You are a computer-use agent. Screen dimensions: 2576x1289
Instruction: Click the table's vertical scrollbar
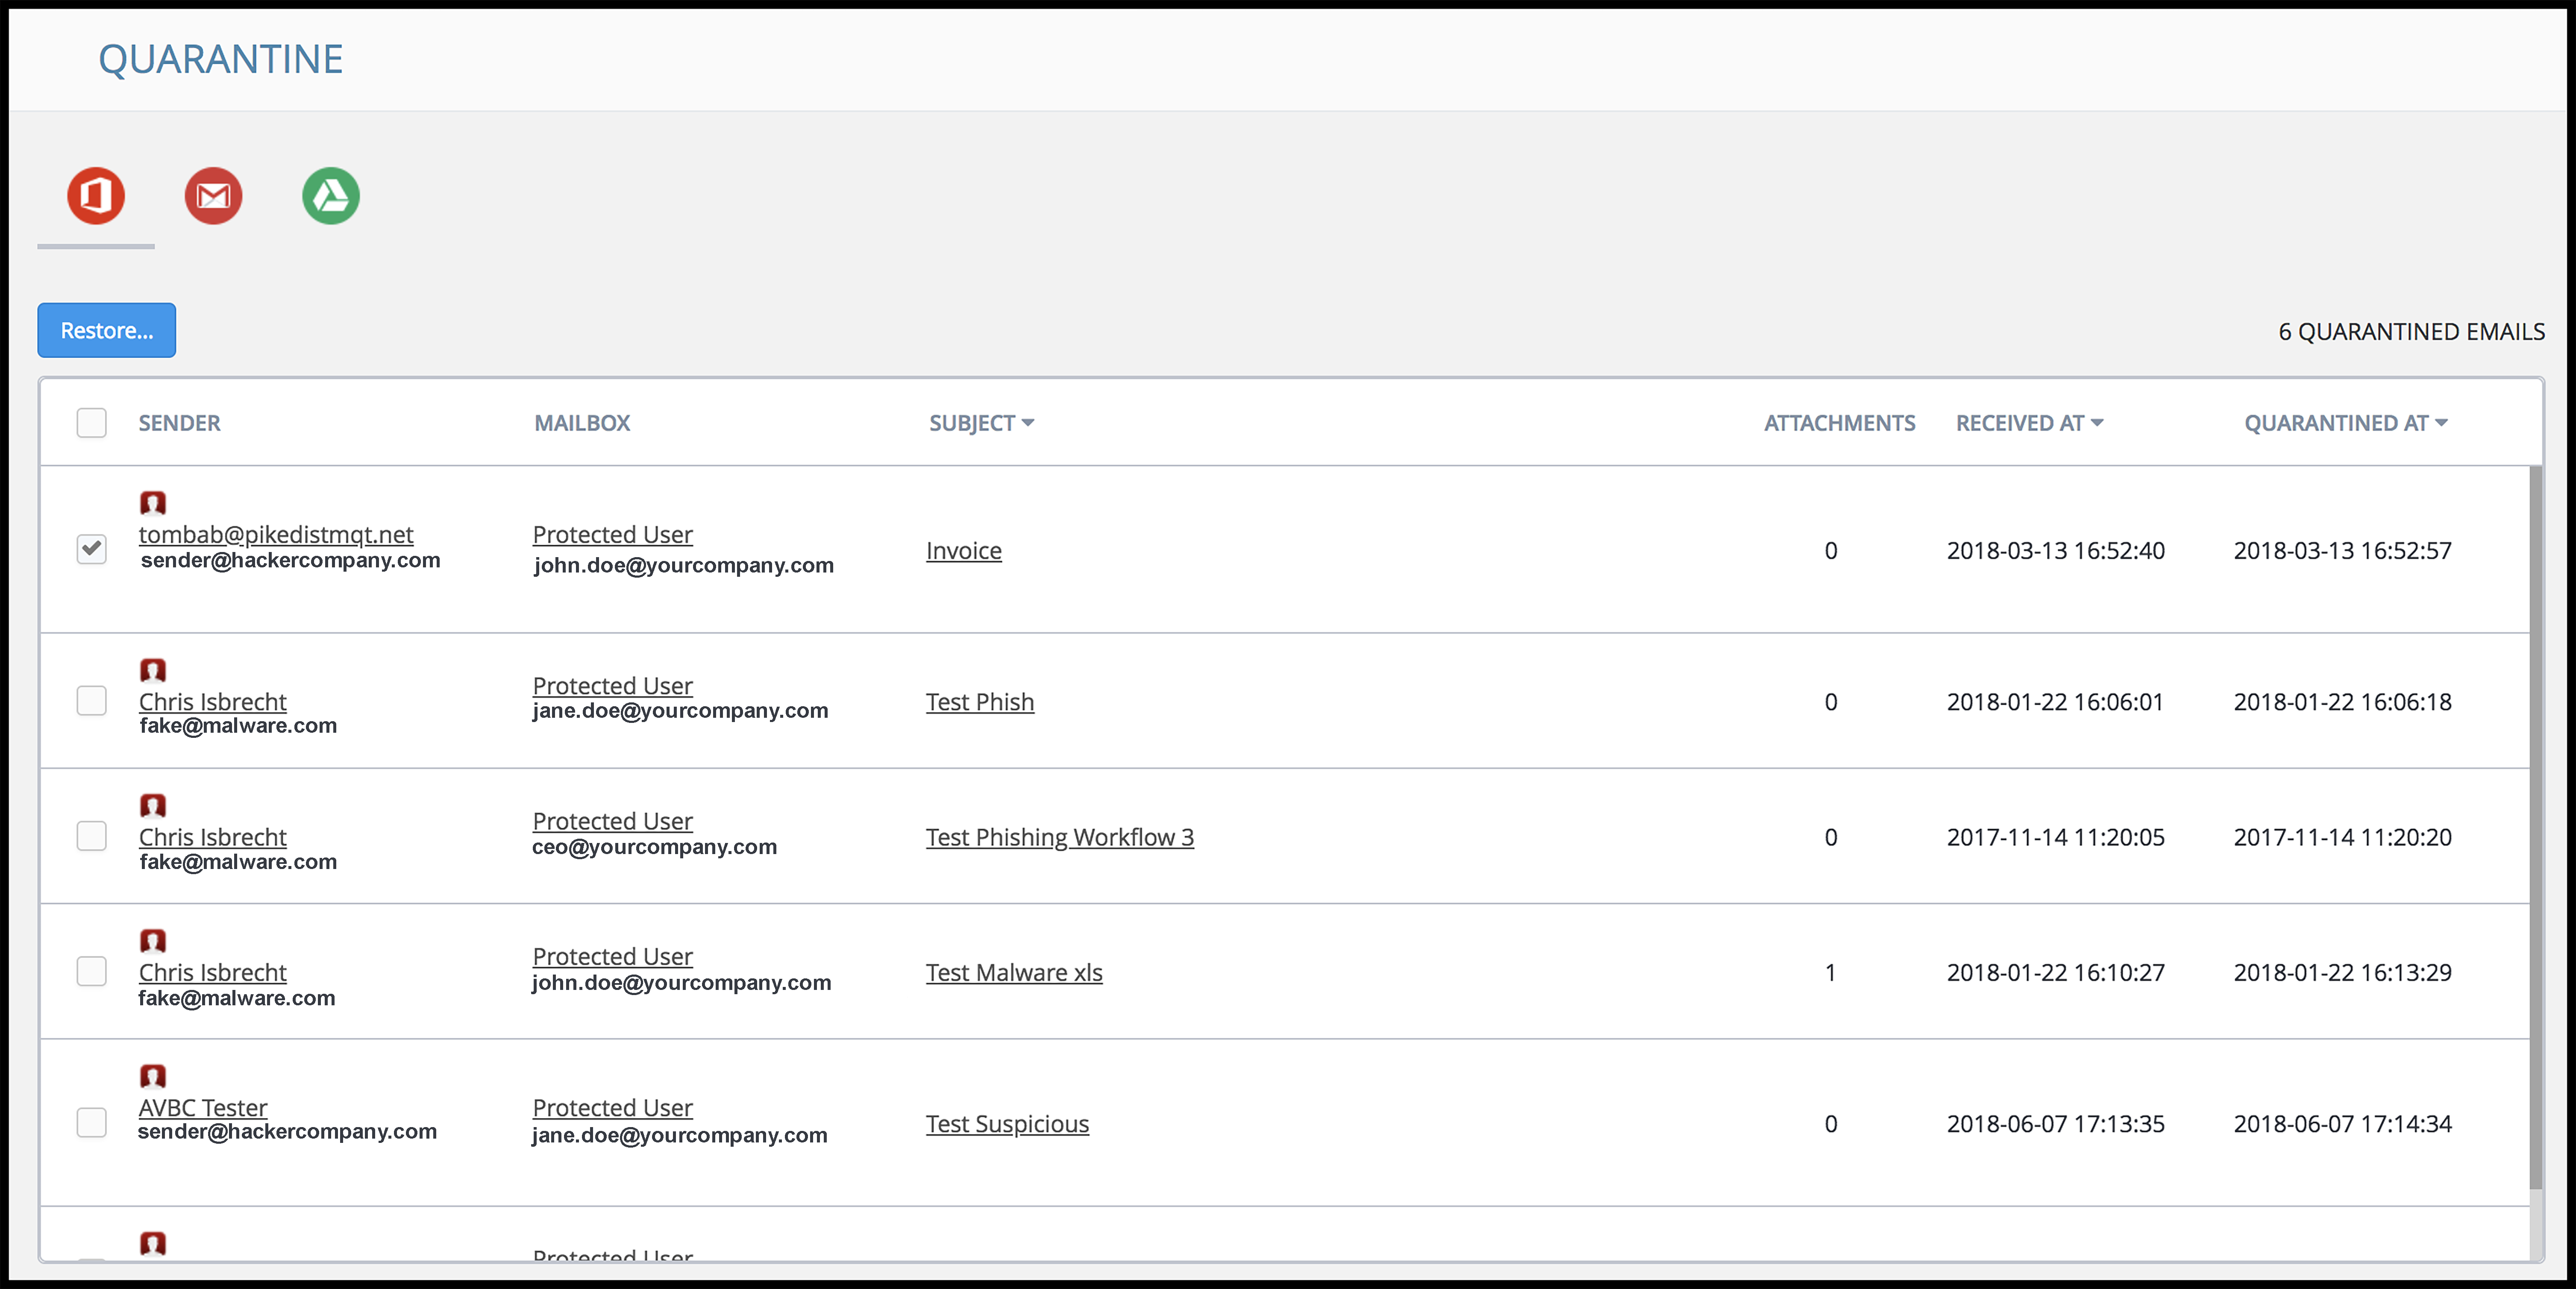tap(2535, 828)
